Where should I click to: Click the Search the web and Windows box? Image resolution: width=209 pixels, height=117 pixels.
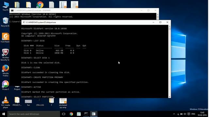34,114
